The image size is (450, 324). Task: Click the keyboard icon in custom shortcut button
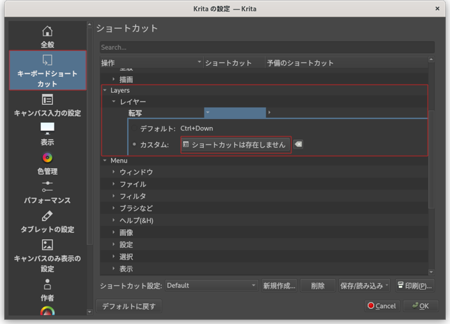pos(186,145)
